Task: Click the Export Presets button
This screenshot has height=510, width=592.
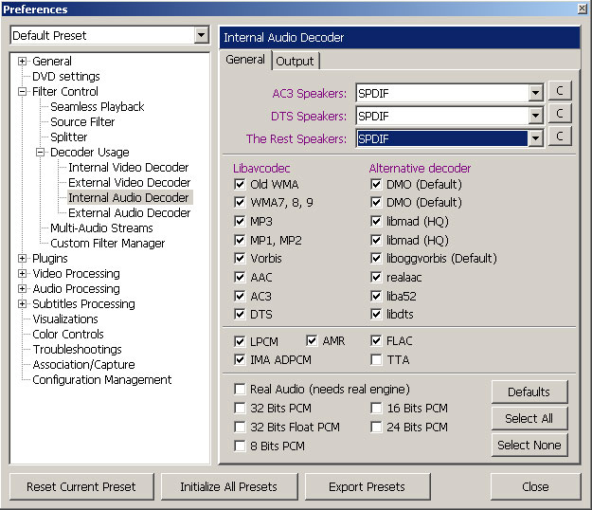Action: pos(367,486)
